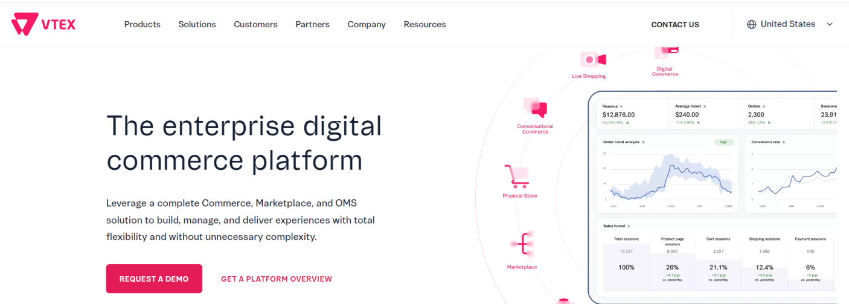
Task: Open the Resources menu
Action: (425, 24)
